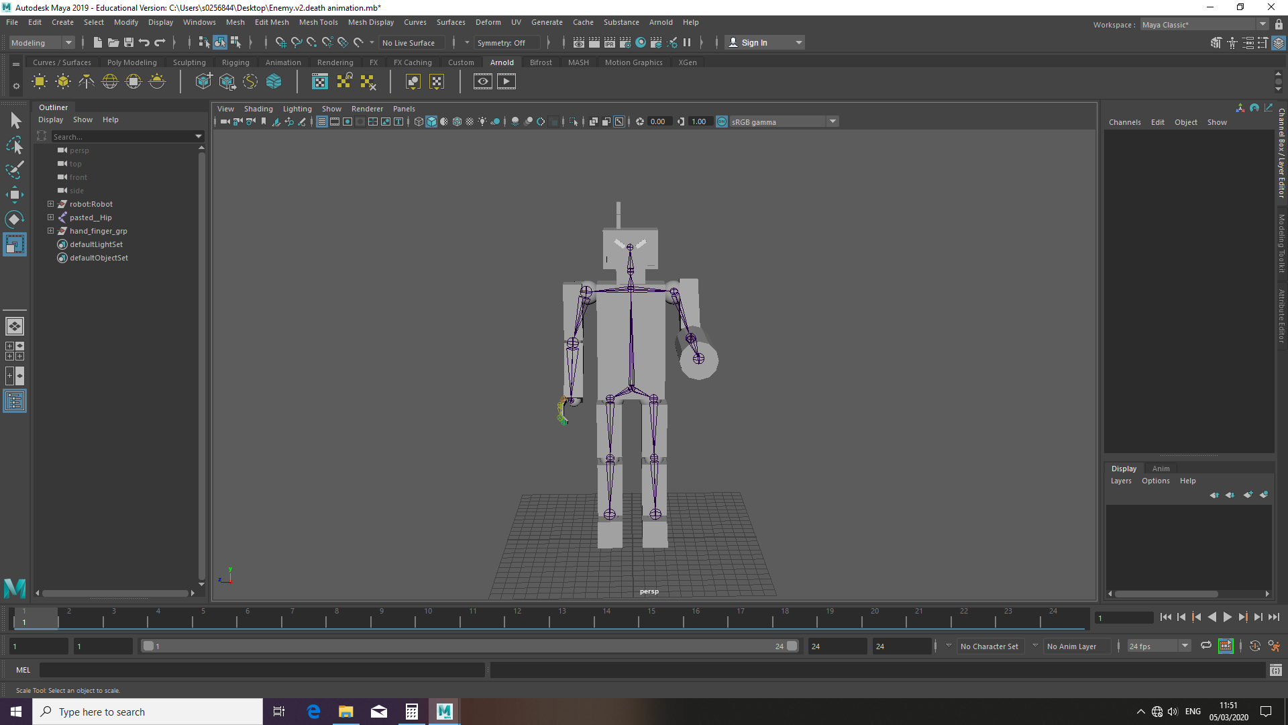Open the Modeling menu set dropdown
The image size is (1288, 725).
click(x=41, y=42)
